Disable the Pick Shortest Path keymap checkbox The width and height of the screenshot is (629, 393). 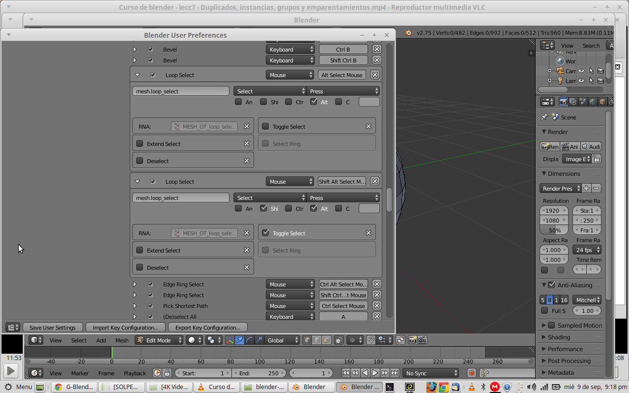click(x=151, y=306)
